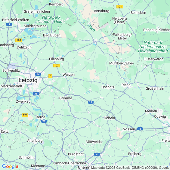This screenshot has width=170, height=170.
Task: Click the yellow 101 road shield near Annaburg
Action: [120, 7]
